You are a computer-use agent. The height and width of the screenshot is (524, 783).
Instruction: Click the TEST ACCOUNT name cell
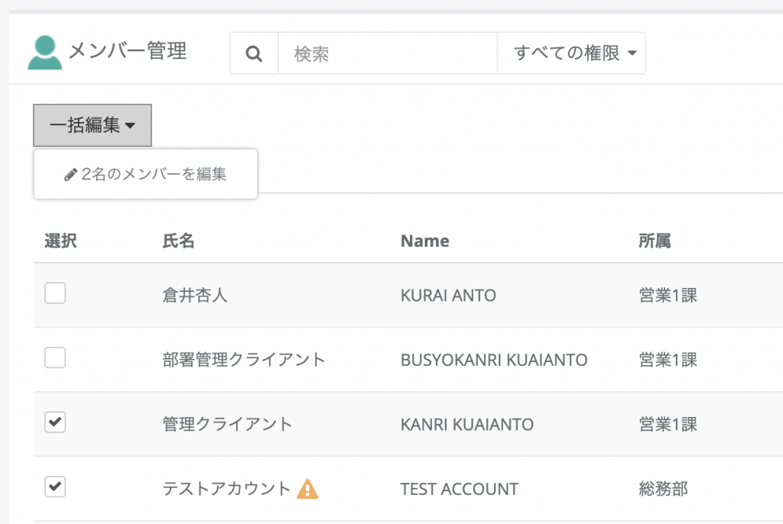click(459, 489)
